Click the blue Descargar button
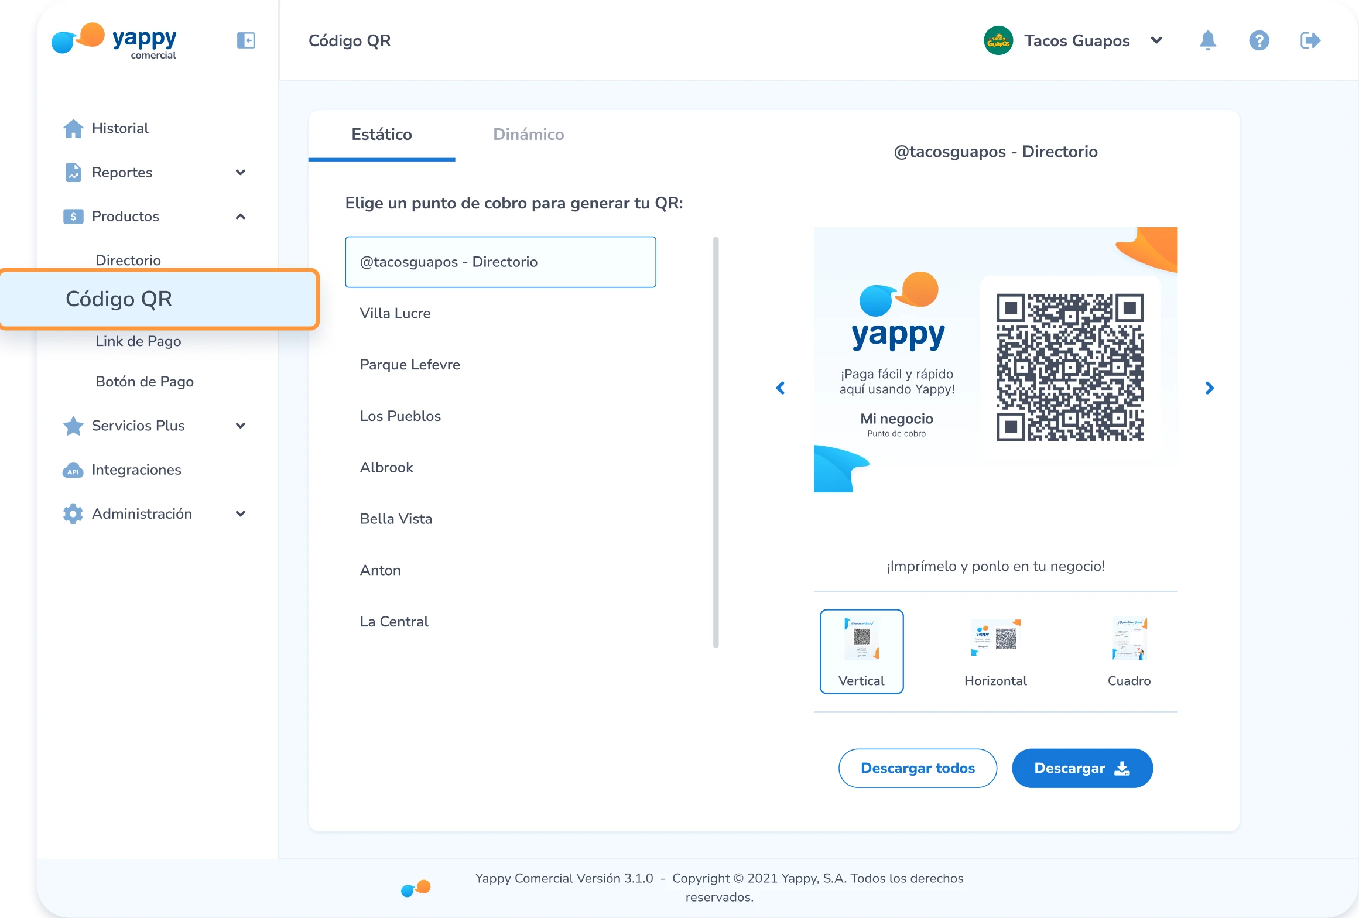The height and width of the screenshot is (918, 1359). tap(1082, 768)
